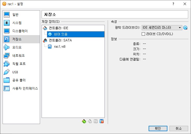Open the 일반 (General) settings category
The height and width of the screenshot is (134, 191).
[21, 15]
